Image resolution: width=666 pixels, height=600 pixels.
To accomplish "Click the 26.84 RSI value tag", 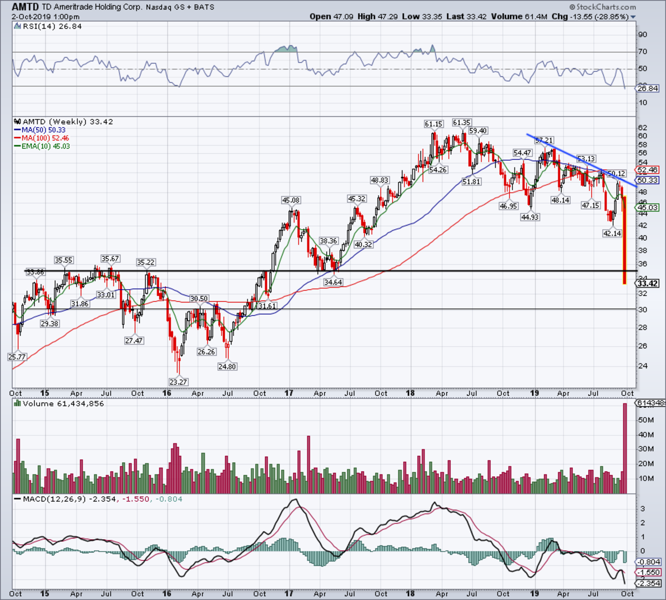I will tap(648, 89).
